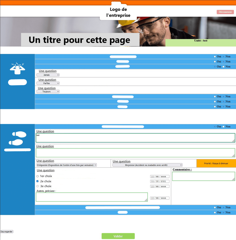Screen dimensions: 236x240
Task: Click the 'Commentaires :' label
Action: click(x=182, y=169)
